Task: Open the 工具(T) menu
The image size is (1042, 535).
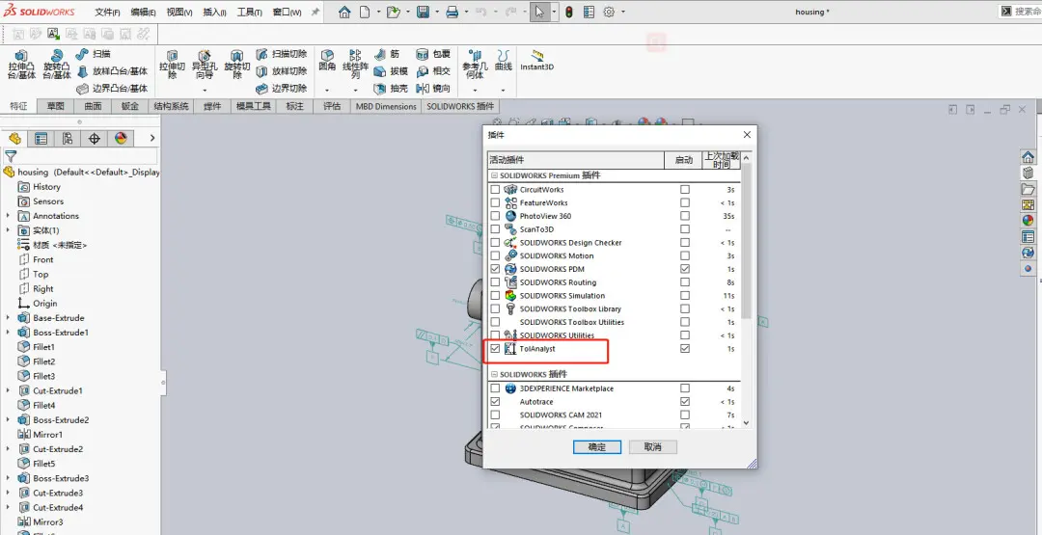Action: tap(249, 12)
